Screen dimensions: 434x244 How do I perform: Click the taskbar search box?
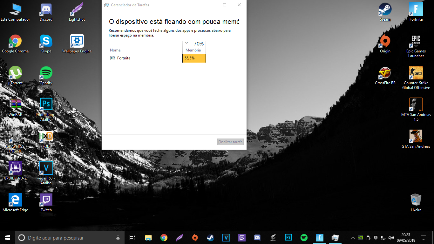point(70,238)
